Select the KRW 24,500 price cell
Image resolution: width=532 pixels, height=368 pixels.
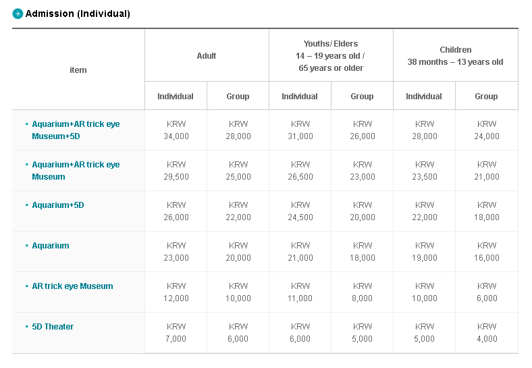tap(300, 211)
